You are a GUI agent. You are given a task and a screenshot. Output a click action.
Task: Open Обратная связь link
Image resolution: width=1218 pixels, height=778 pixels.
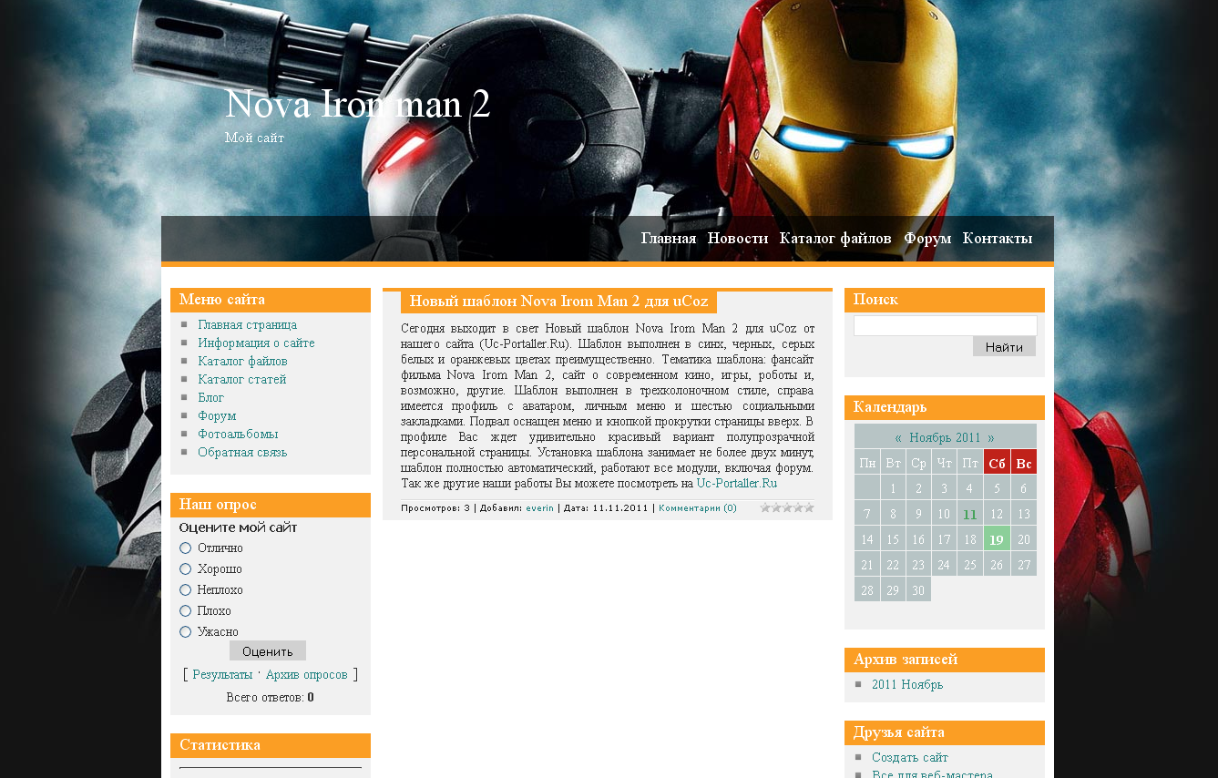click(242, 453)
